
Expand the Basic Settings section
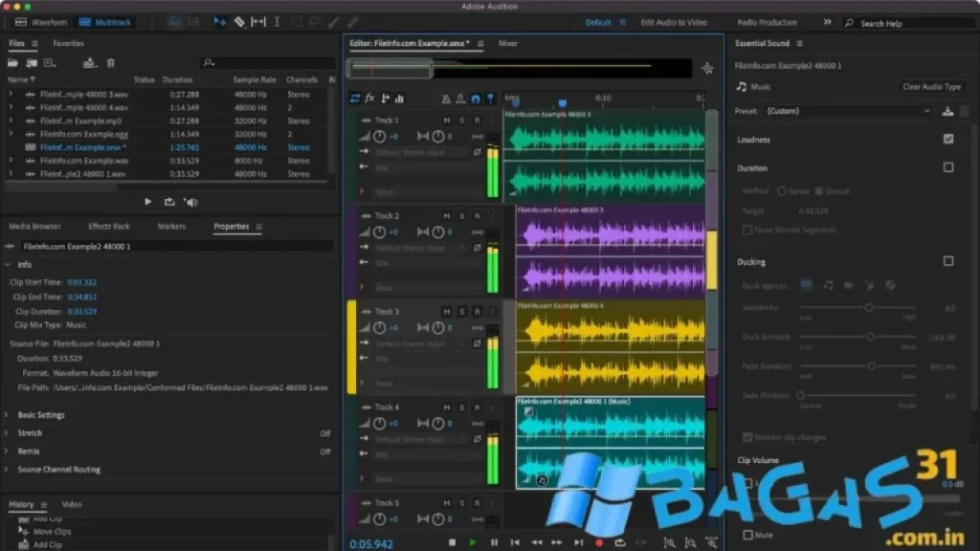[x=7, y=415]
